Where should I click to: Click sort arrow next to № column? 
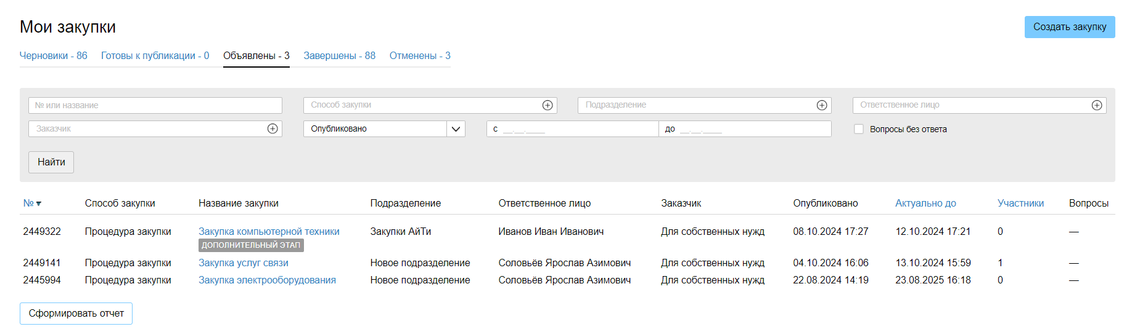click(39, 204)
